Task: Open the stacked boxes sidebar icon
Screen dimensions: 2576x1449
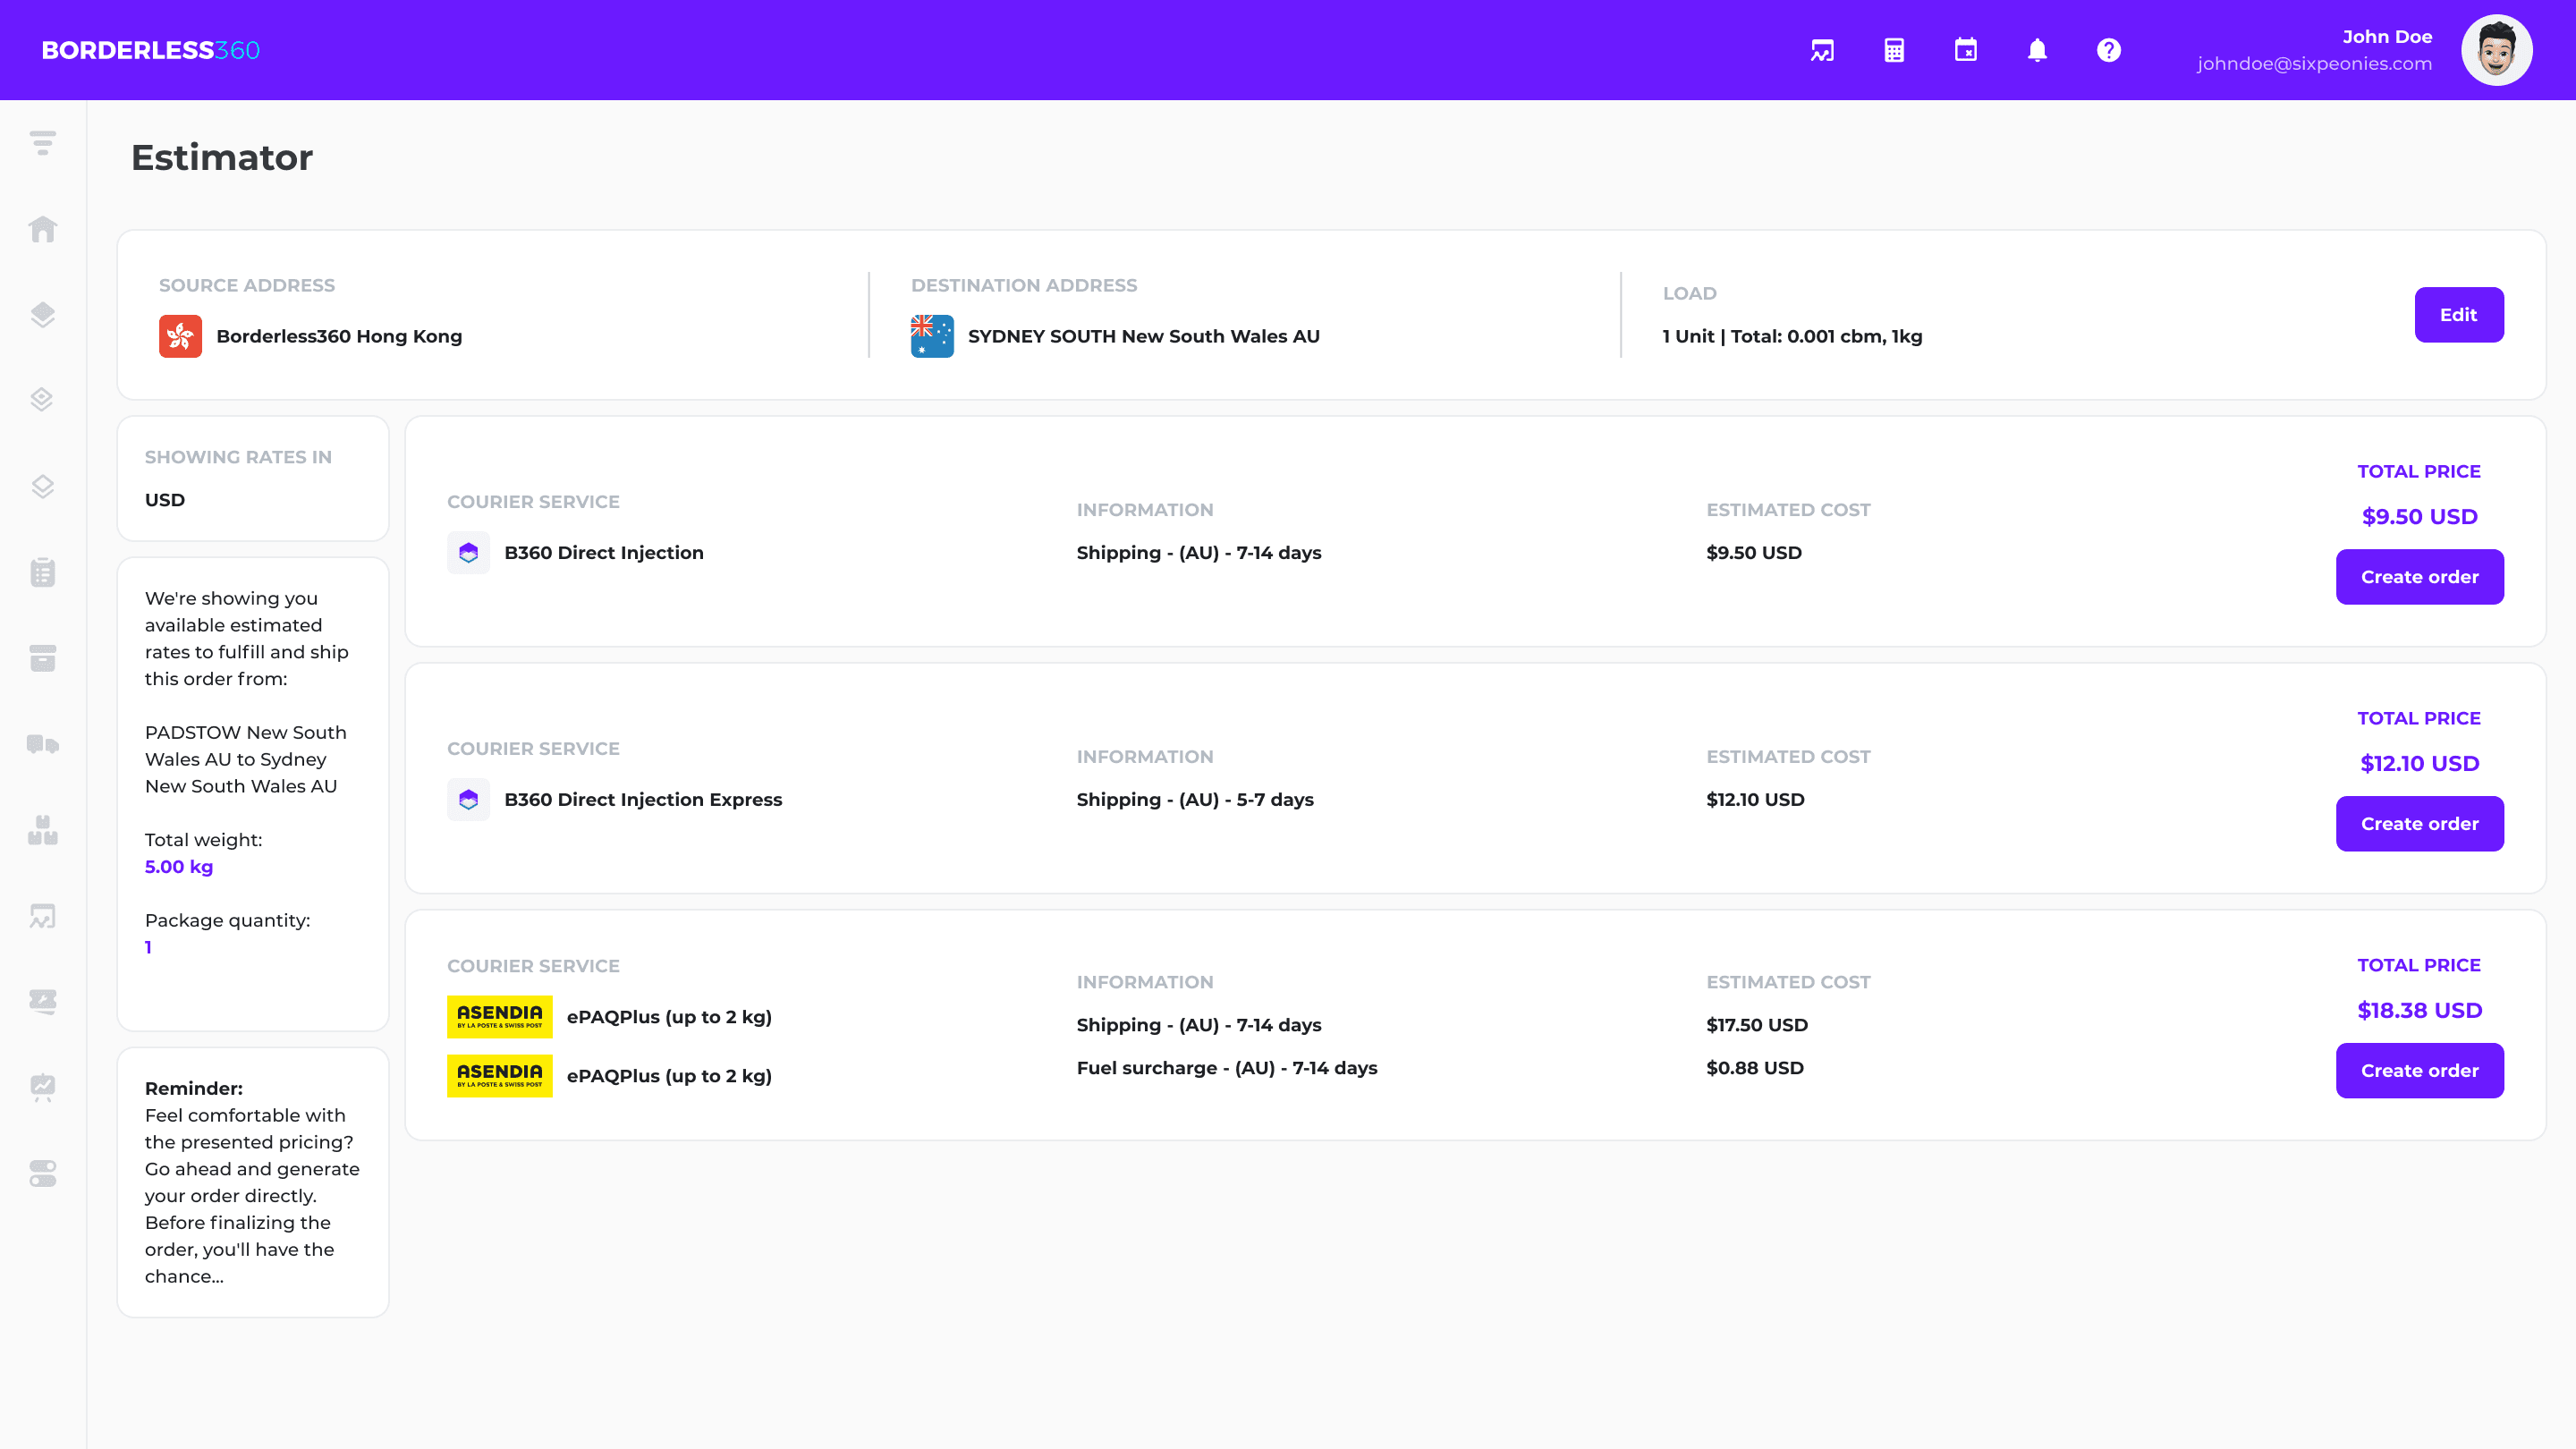Action: point(42,830)
